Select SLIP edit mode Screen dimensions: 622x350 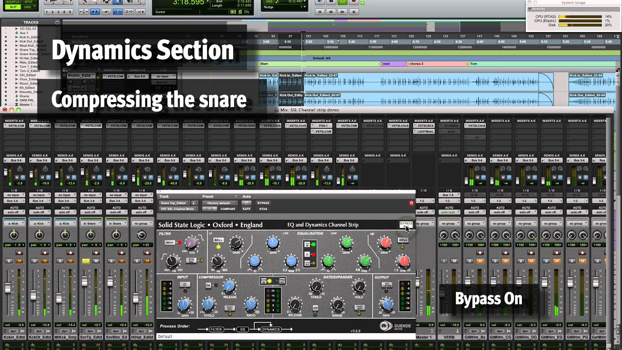[x=13, y=7]
